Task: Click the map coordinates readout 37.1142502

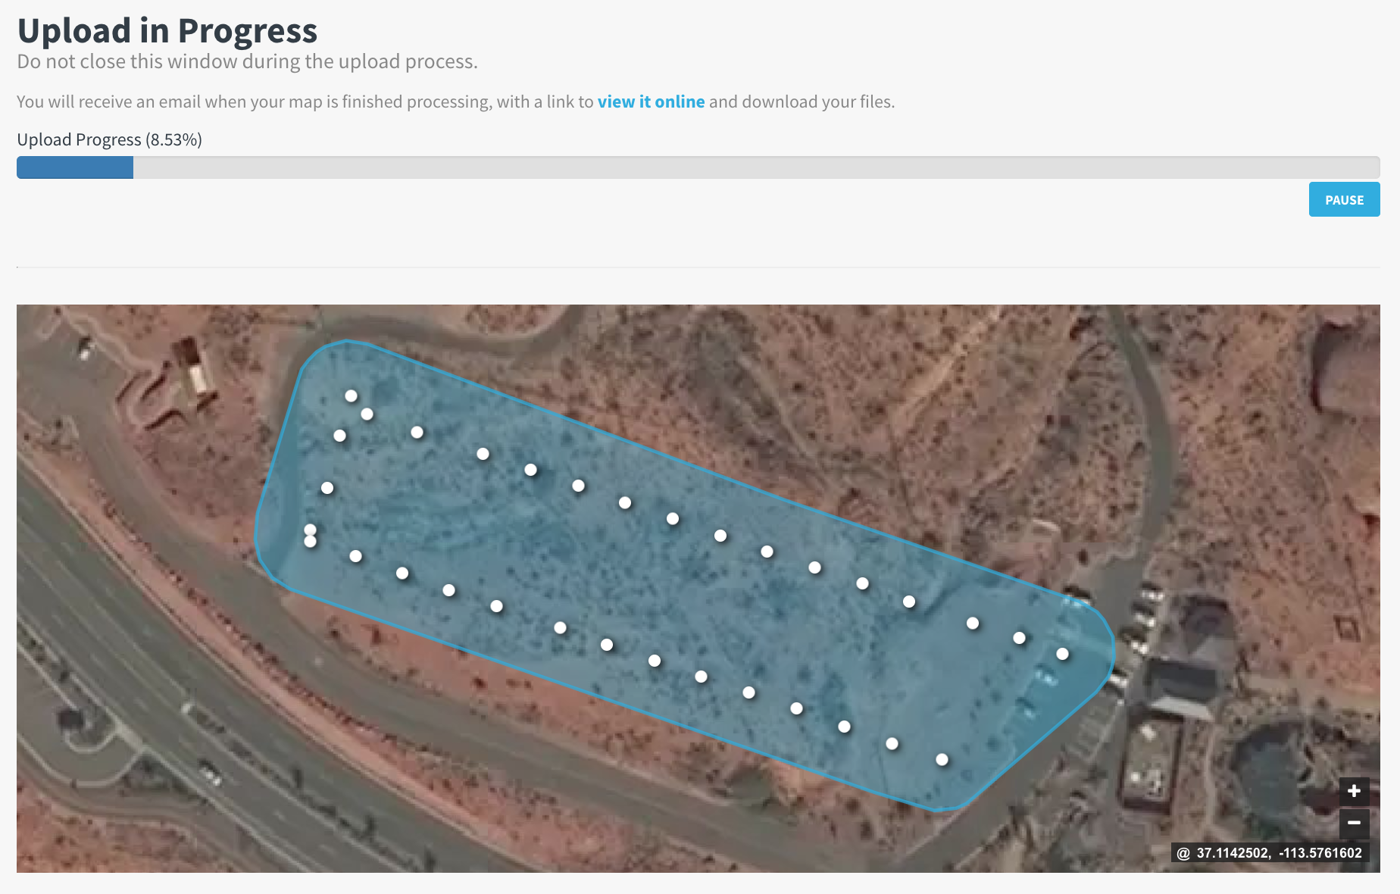Action: click(x=1233, y=853)
